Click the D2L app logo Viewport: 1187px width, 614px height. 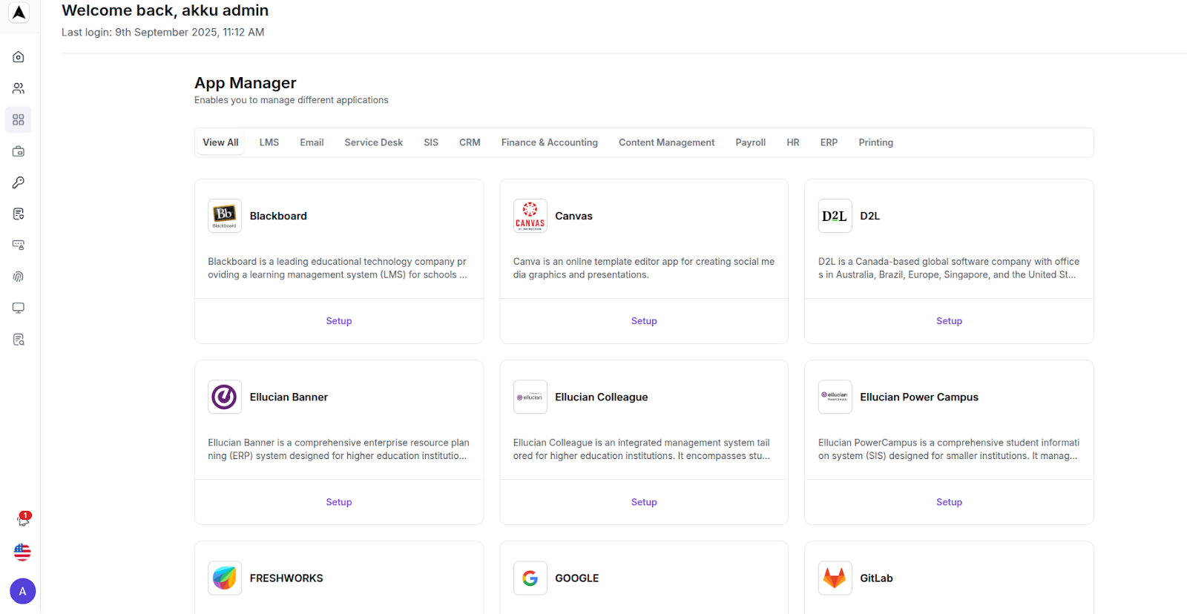coord(835,216)
